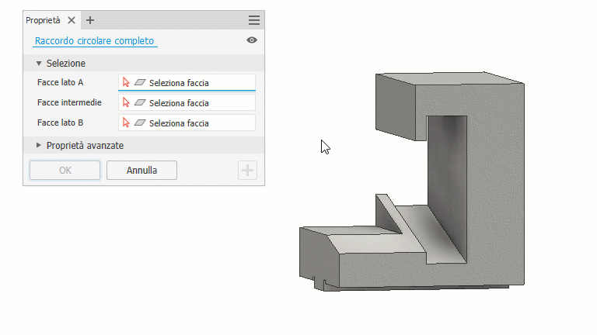597x335 pixels.
Task: Click the face icon in Facce lato A
Action: click(x=140, y=82)
